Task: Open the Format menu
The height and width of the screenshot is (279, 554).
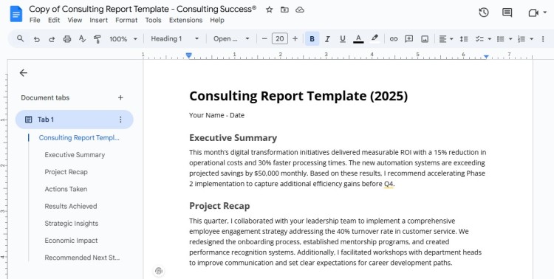Action: (126, 20)
